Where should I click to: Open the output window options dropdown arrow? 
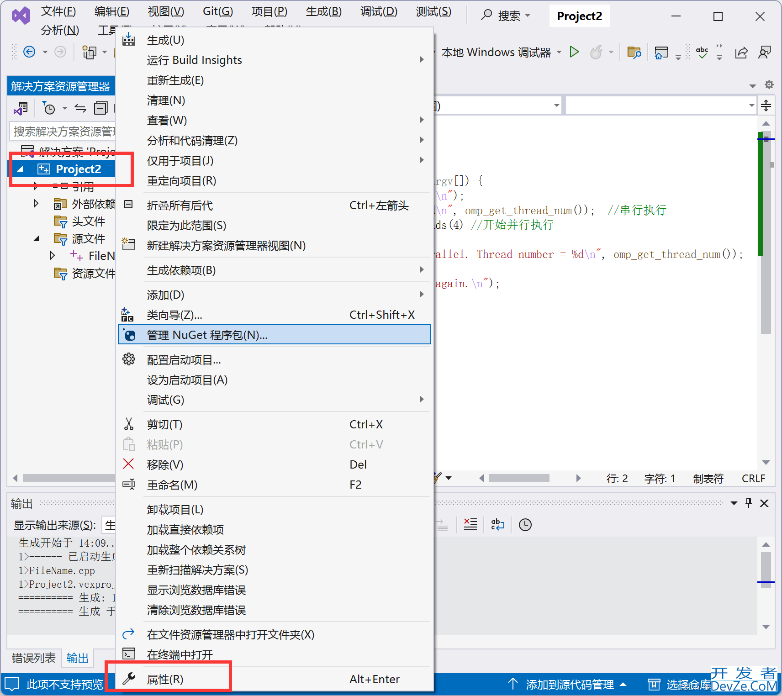click(x=734, y=503)
